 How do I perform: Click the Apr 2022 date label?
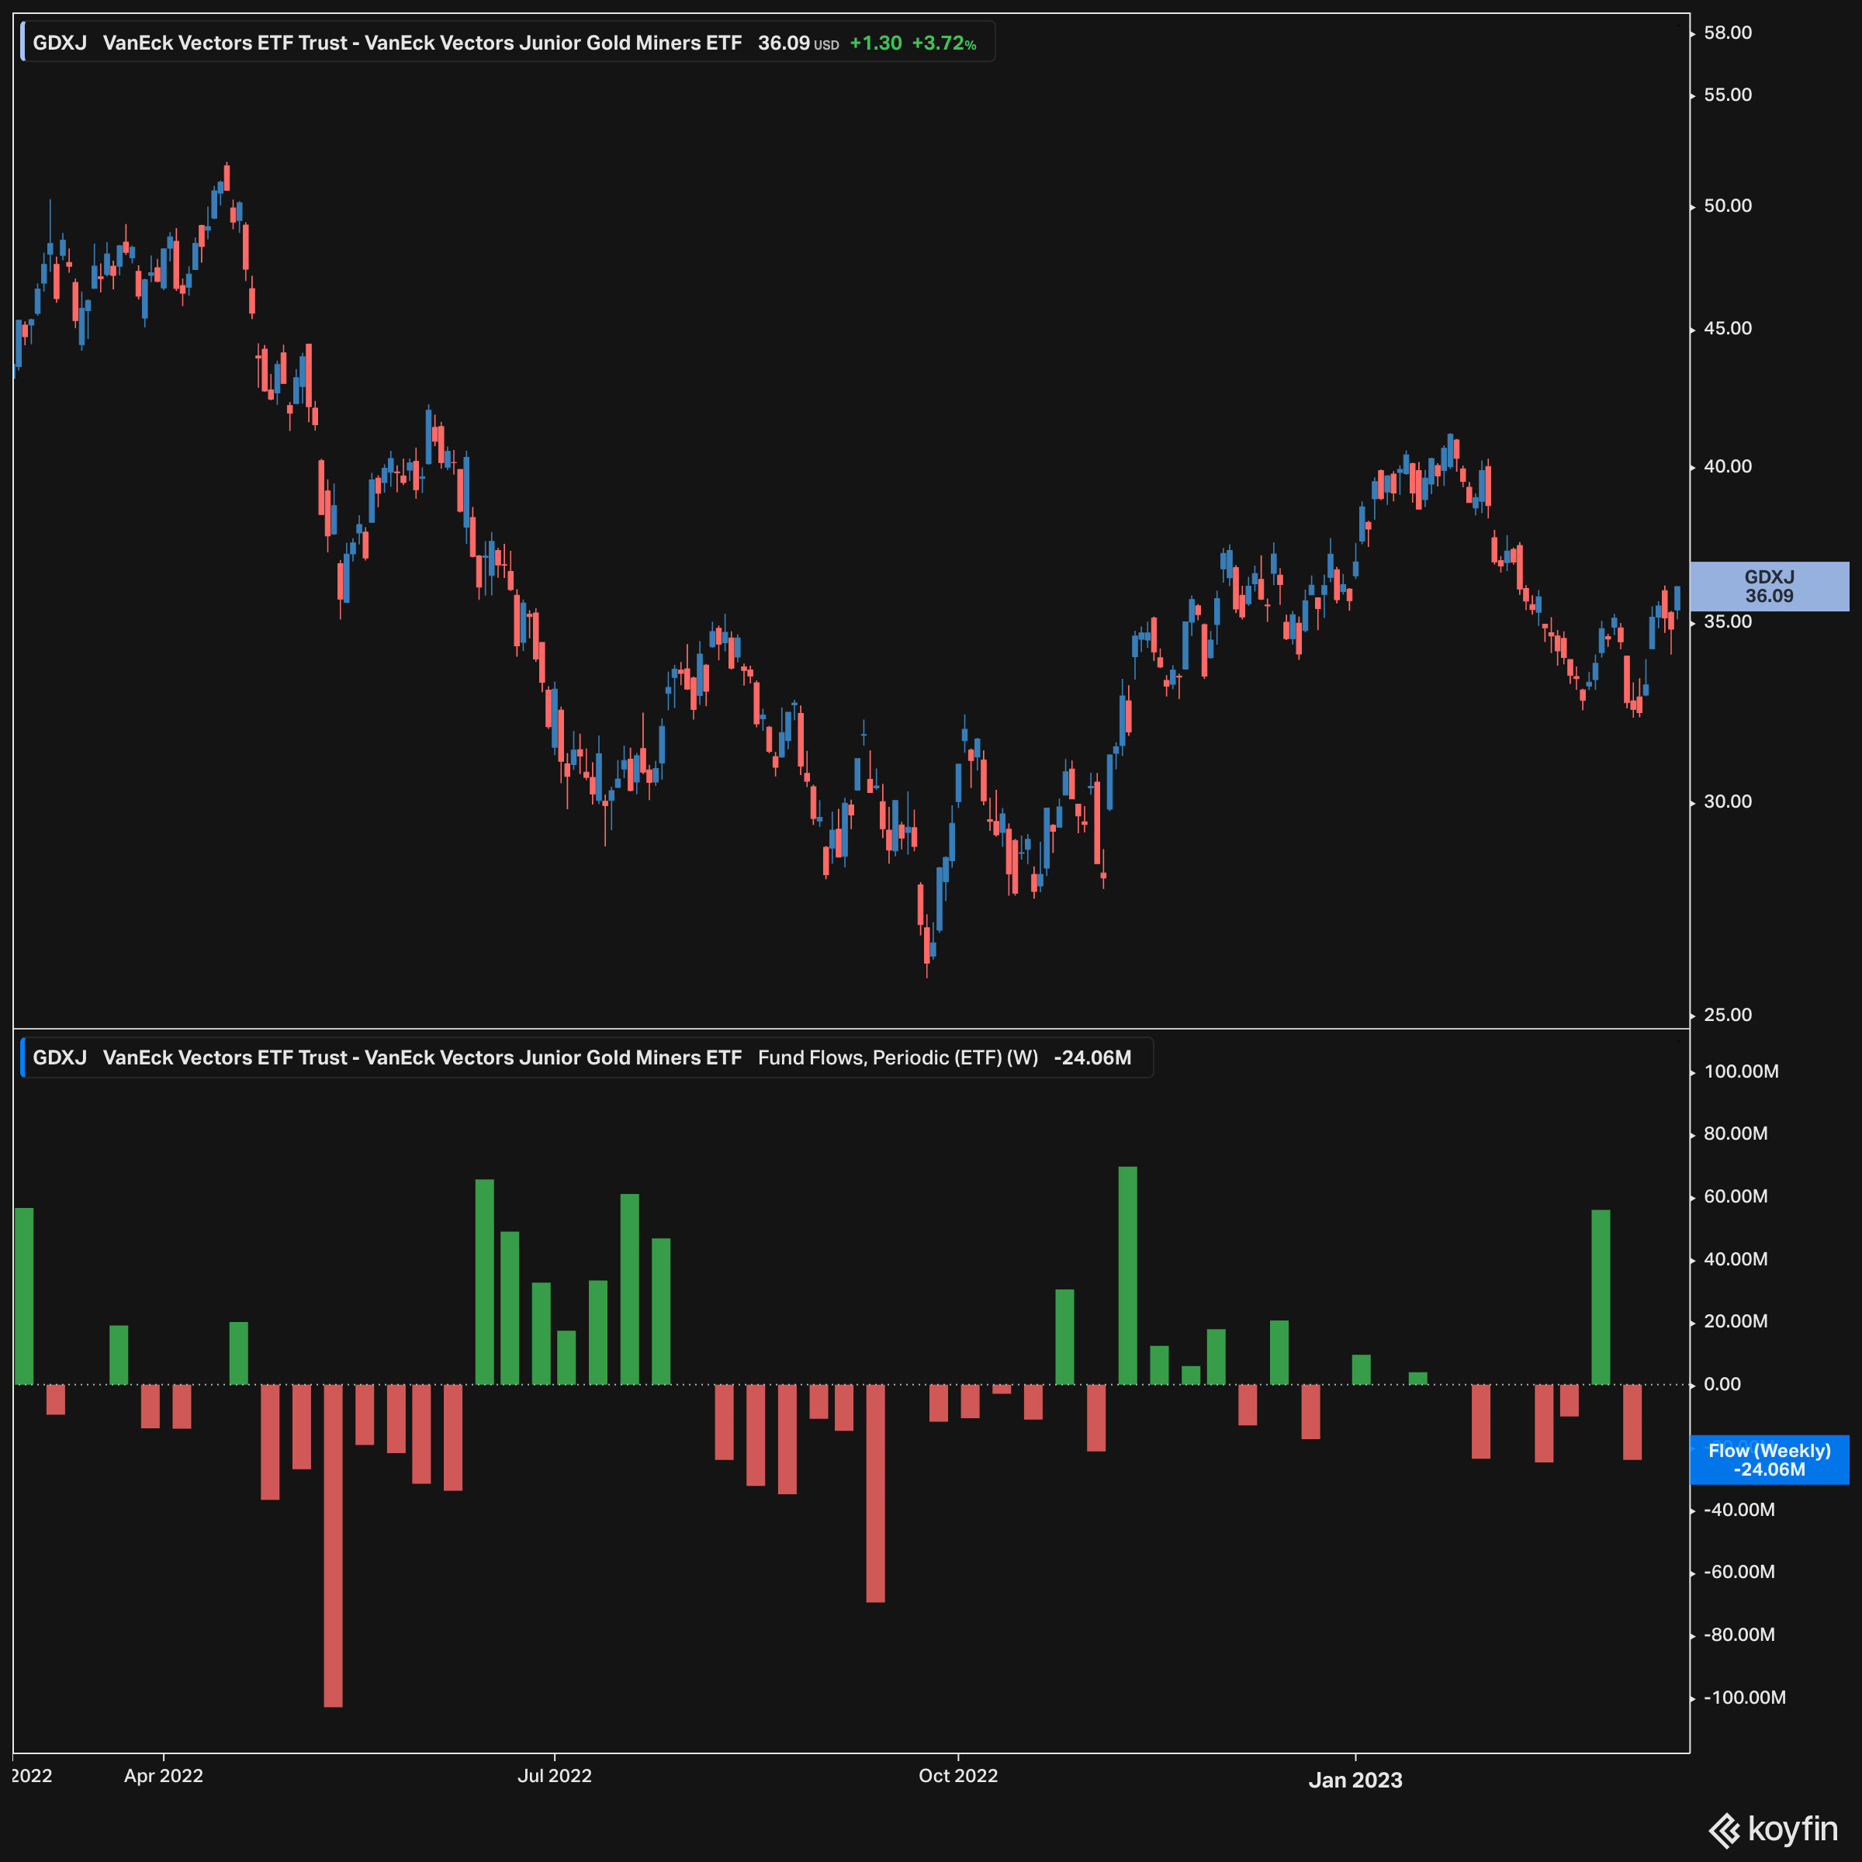pos(164,1775)
